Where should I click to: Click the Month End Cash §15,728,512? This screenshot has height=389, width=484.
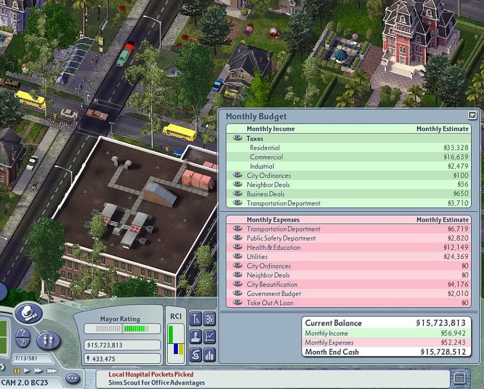[443, 352]
